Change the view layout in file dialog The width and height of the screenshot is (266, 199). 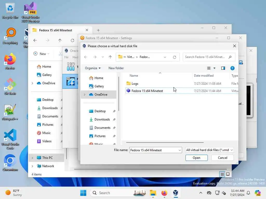pos(209,68)
